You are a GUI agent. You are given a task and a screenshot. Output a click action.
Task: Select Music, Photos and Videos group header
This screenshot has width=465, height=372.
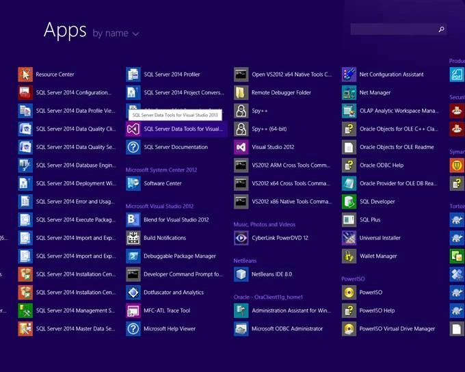tap(264, 224)
